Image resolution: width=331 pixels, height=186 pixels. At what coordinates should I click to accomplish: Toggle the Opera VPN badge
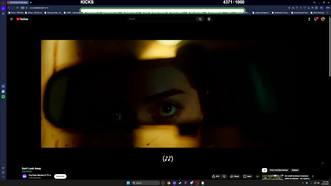click(22, 8)
